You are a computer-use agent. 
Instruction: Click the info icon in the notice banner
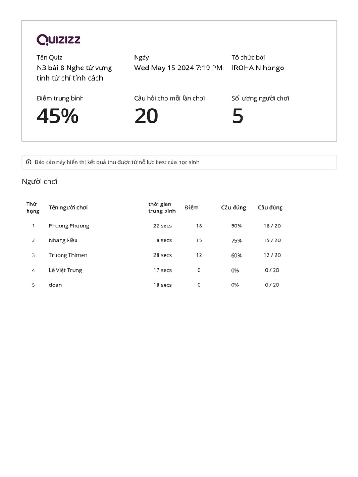tap(29, 162)
